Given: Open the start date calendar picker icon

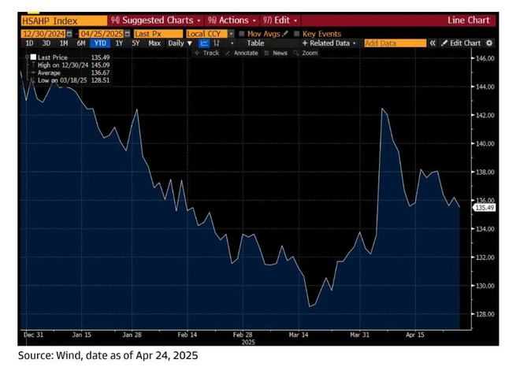Looking at the screenshot, I should (69, 34).
